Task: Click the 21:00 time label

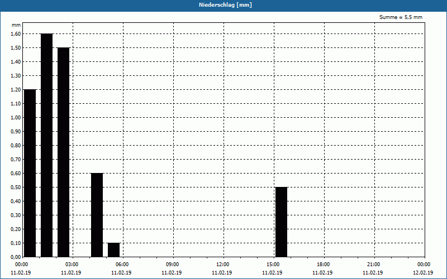Action: (374, 264)
